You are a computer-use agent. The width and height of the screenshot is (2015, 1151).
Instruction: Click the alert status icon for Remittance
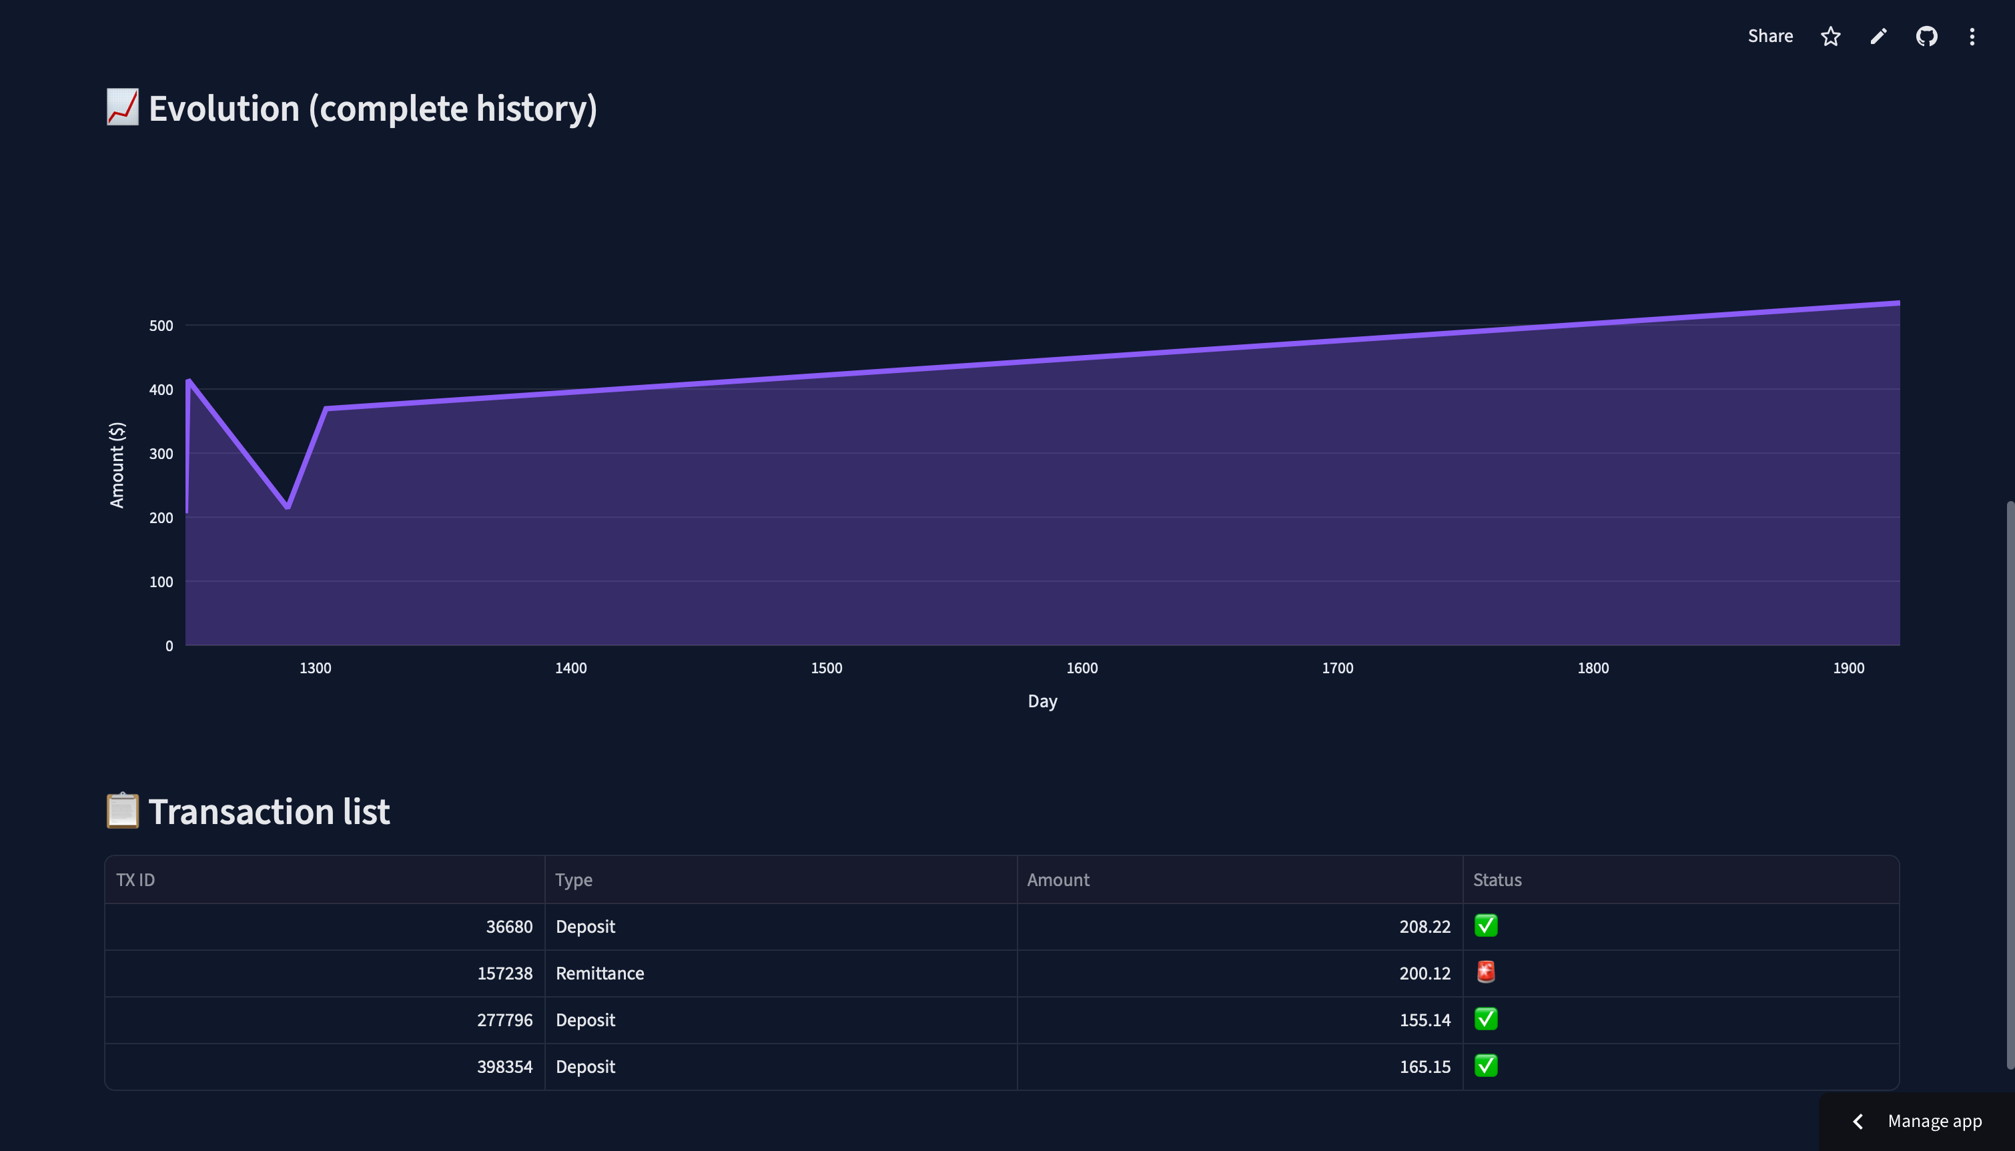pyautogui.click(x=1485, y=972)
